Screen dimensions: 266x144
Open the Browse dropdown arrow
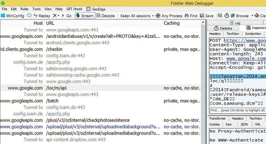[252, 16]
